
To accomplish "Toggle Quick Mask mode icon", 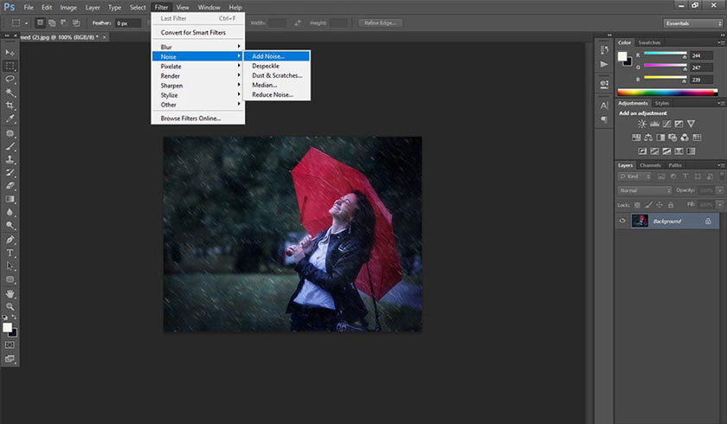I will click(x=10, y=345).
